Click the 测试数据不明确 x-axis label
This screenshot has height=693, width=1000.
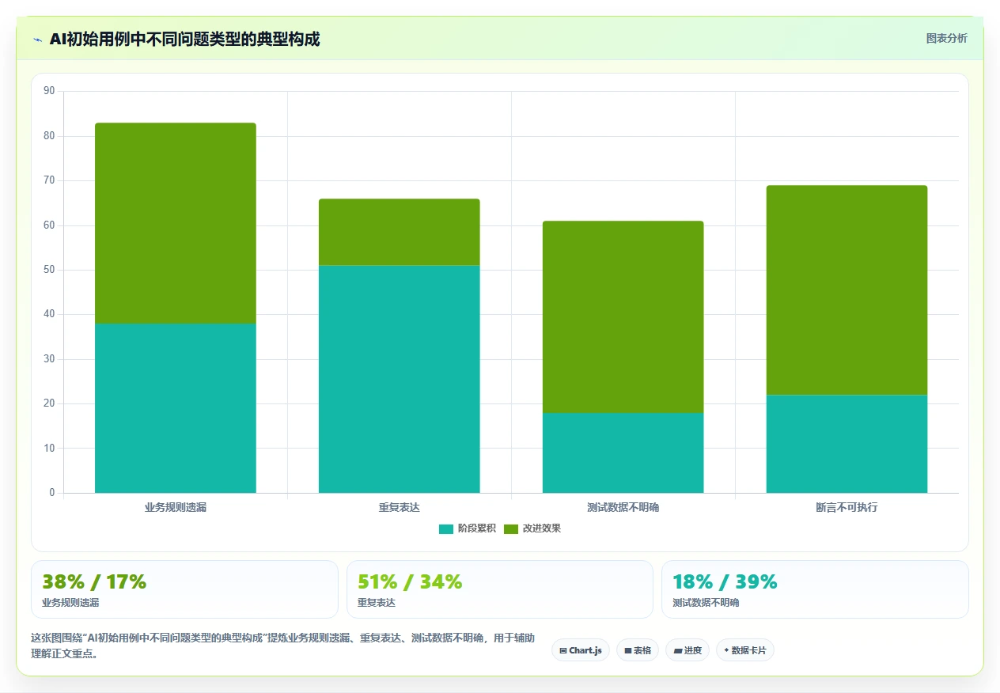[623, 507]
